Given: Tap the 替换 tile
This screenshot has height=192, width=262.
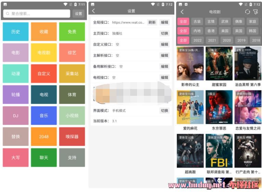Looking at the screenshot, I should tap(15, 137).
